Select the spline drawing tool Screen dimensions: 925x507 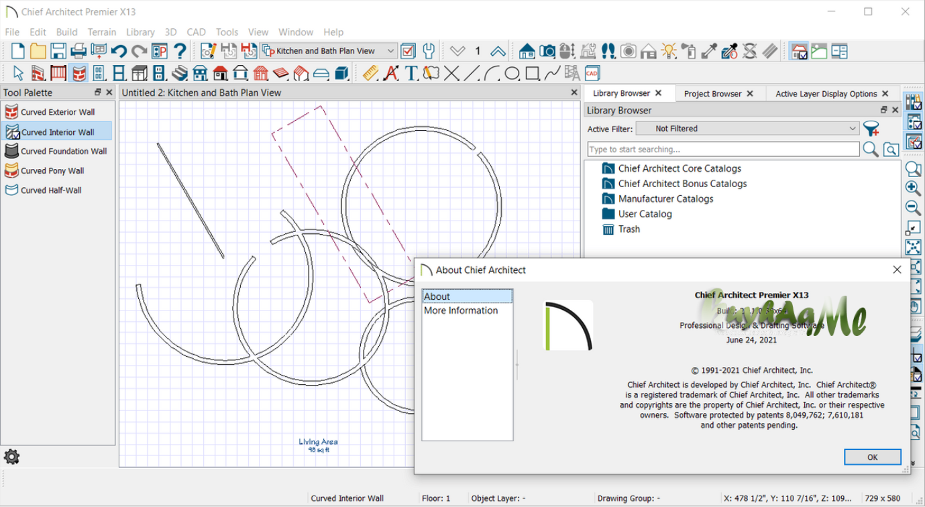[552, 73]
